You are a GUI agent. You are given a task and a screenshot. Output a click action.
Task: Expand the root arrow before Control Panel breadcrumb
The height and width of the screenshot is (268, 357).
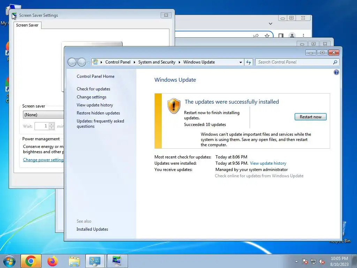pos(101,62)
